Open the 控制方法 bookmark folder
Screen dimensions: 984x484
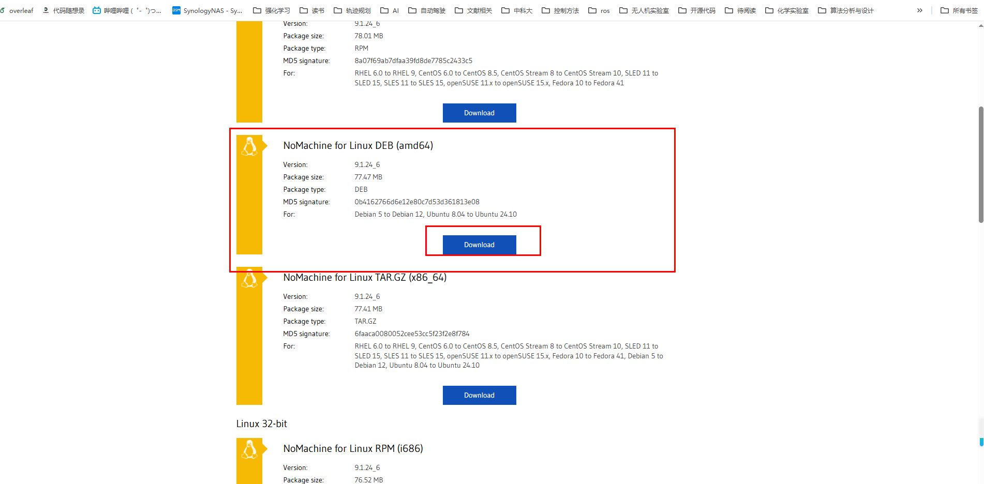click(x=560, y=10)
